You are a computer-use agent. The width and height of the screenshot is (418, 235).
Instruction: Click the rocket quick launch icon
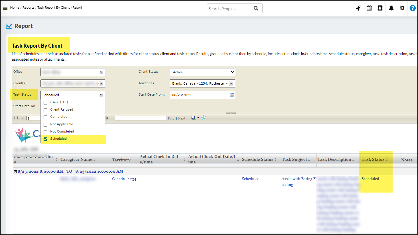point(358,8)
